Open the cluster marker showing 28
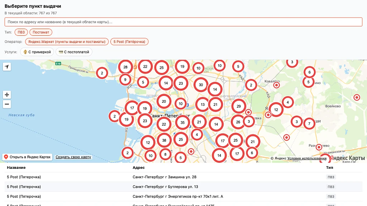 click(x=125, y=67)
